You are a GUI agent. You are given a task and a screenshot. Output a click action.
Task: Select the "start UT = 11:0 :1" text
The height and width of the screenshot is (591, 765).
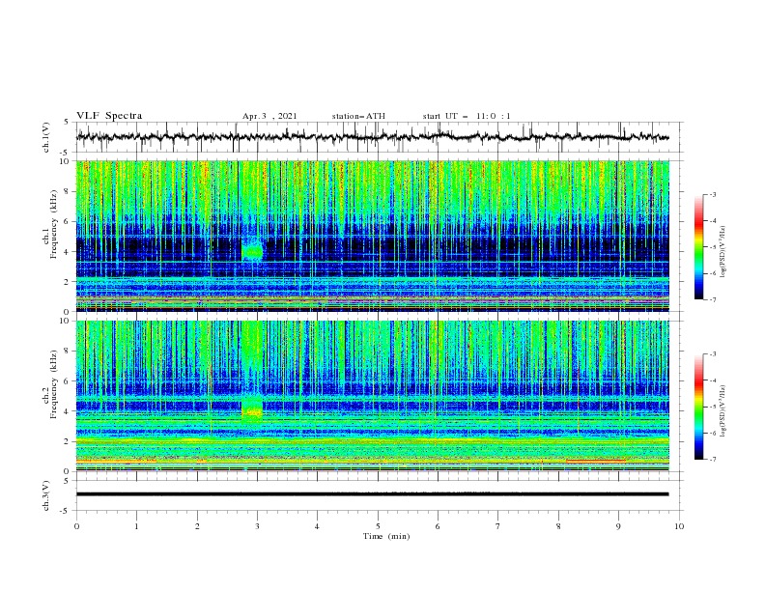pos(467,116)
